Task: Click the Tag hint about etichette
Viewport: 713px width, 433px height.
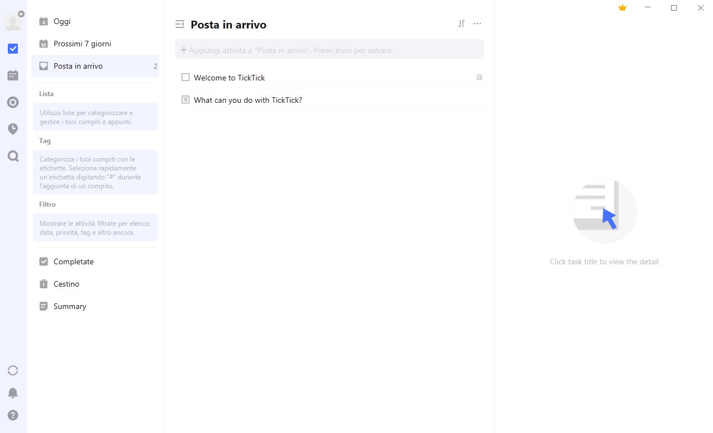Action: click(x=95, y=172)
